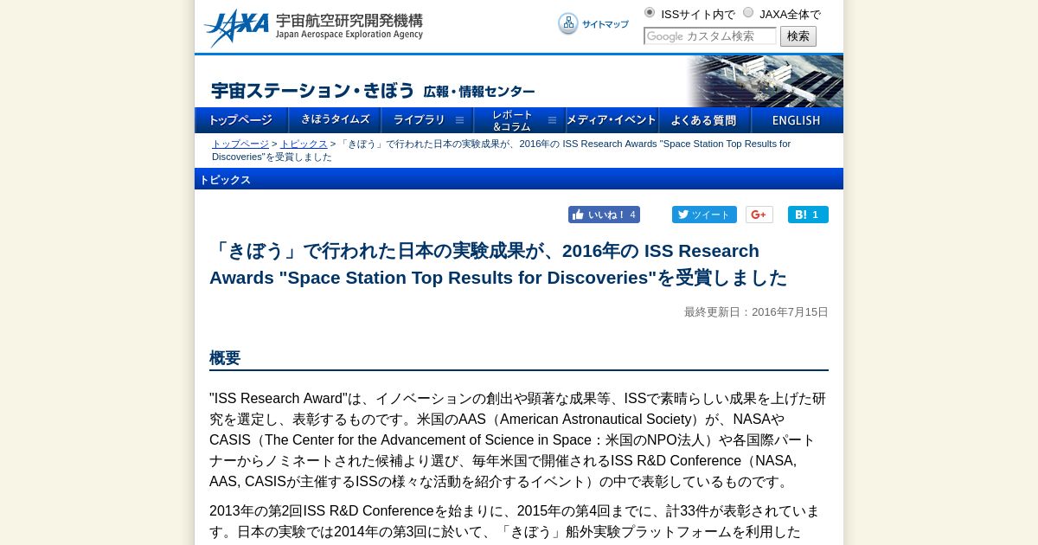Click the 概要 section heading
This screenshot has height=545, width=1038.
(225, 358)
